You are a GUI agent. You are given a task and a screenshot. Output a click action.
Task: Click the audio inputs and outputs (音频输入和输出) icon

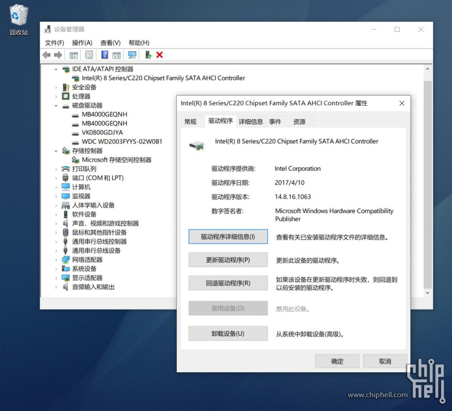point(65,287)
